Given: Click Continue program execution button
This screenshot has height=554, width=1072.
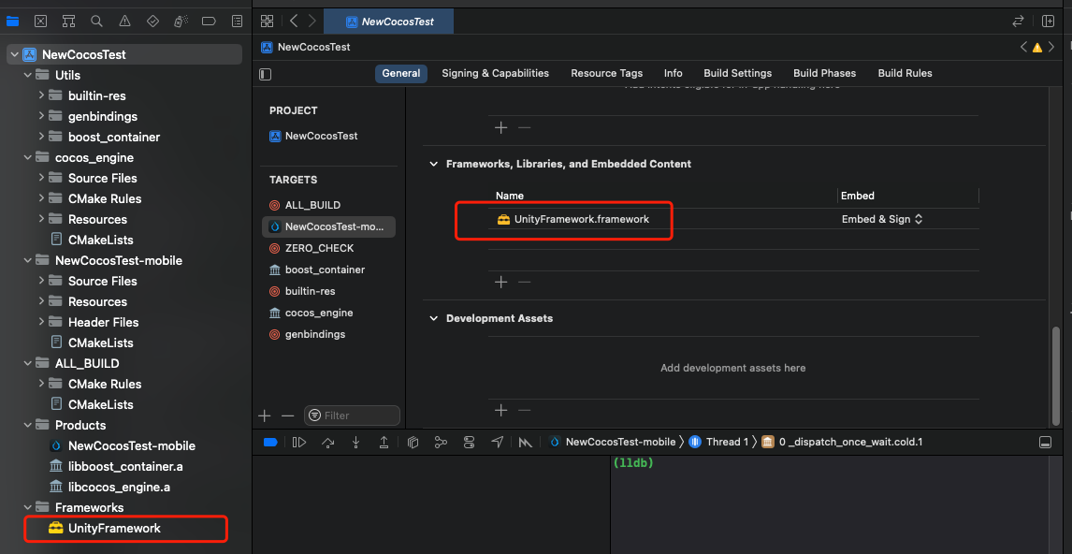Looking at the screenshot, I should pos(298,442).
